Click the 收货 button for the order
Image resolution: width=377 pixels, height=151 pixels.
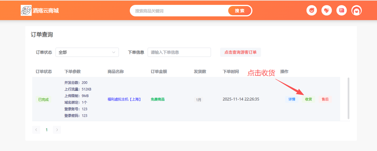(x=309, y=99)
